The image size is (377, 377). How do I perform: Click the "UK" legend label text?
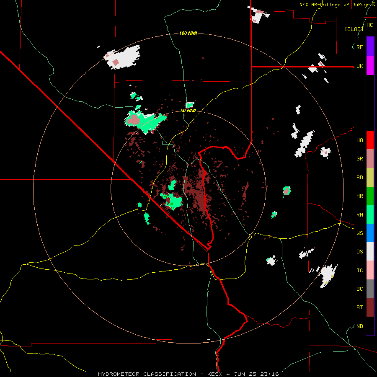click(x=360, y=66)
